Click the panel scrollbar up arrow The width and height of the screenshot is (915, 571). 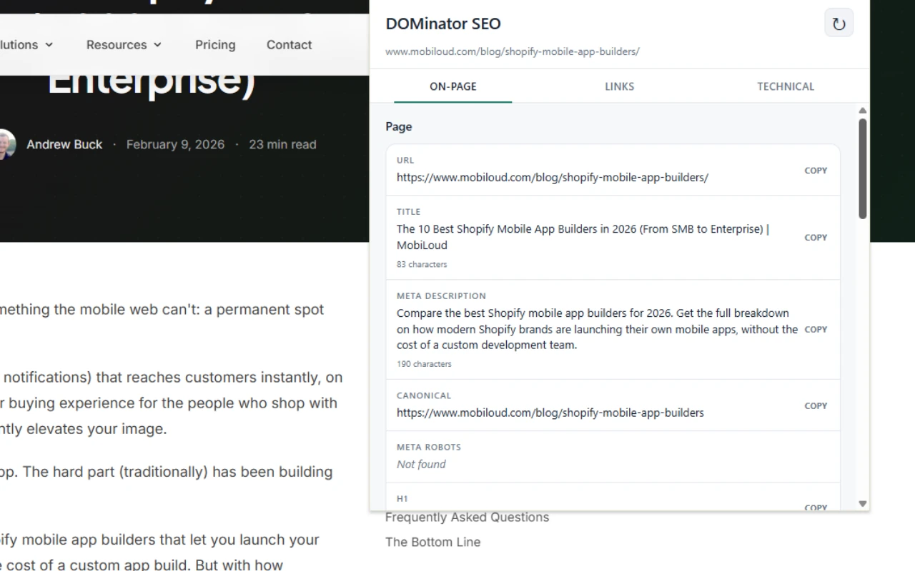coord(863,111)
